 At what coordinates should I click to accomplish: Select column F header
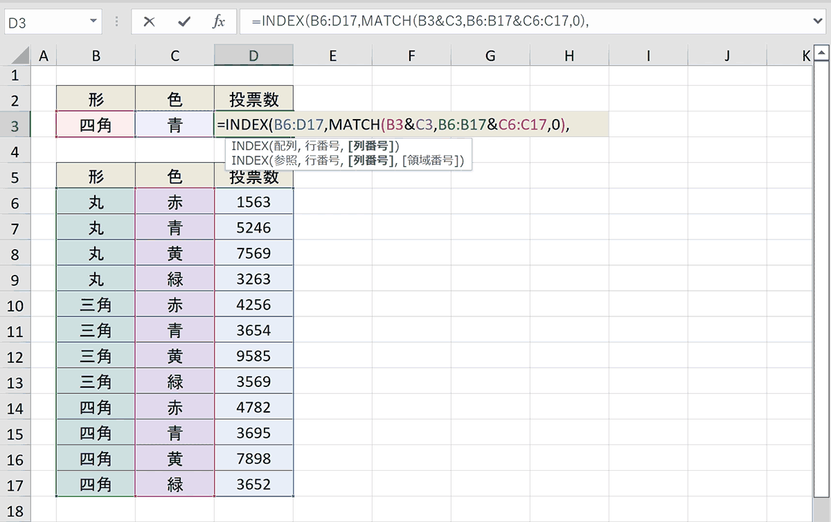(411, 55)
